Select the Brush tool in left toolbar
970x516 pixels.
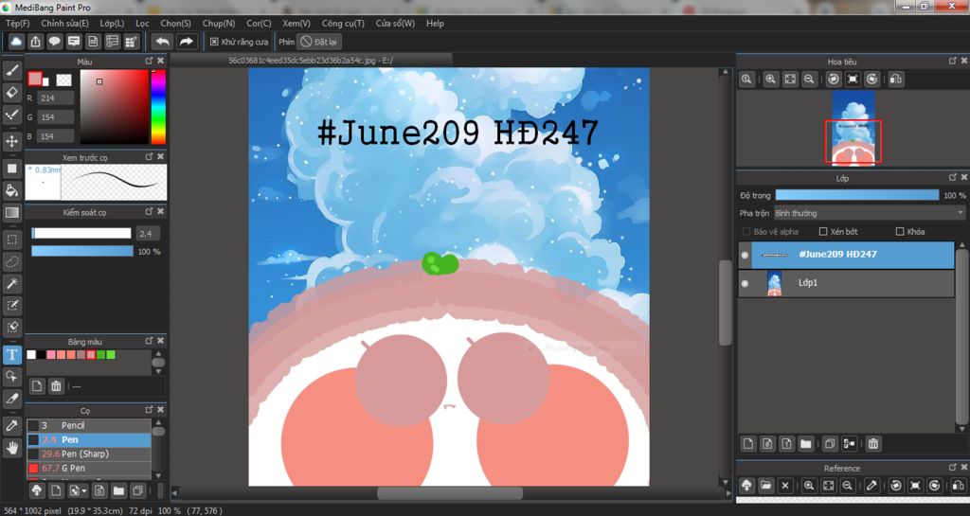point(11,70)
